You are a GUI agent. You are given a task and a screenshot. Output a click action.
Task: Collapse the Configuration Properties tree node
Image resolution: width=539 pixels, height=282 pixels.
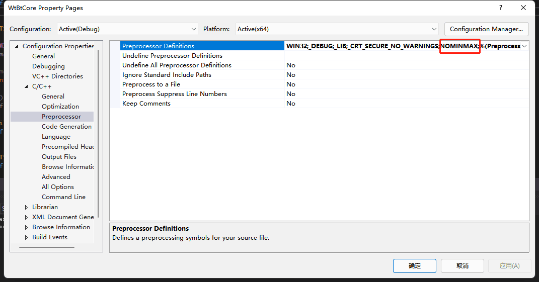pyautogui.click(x=17, y=46)
